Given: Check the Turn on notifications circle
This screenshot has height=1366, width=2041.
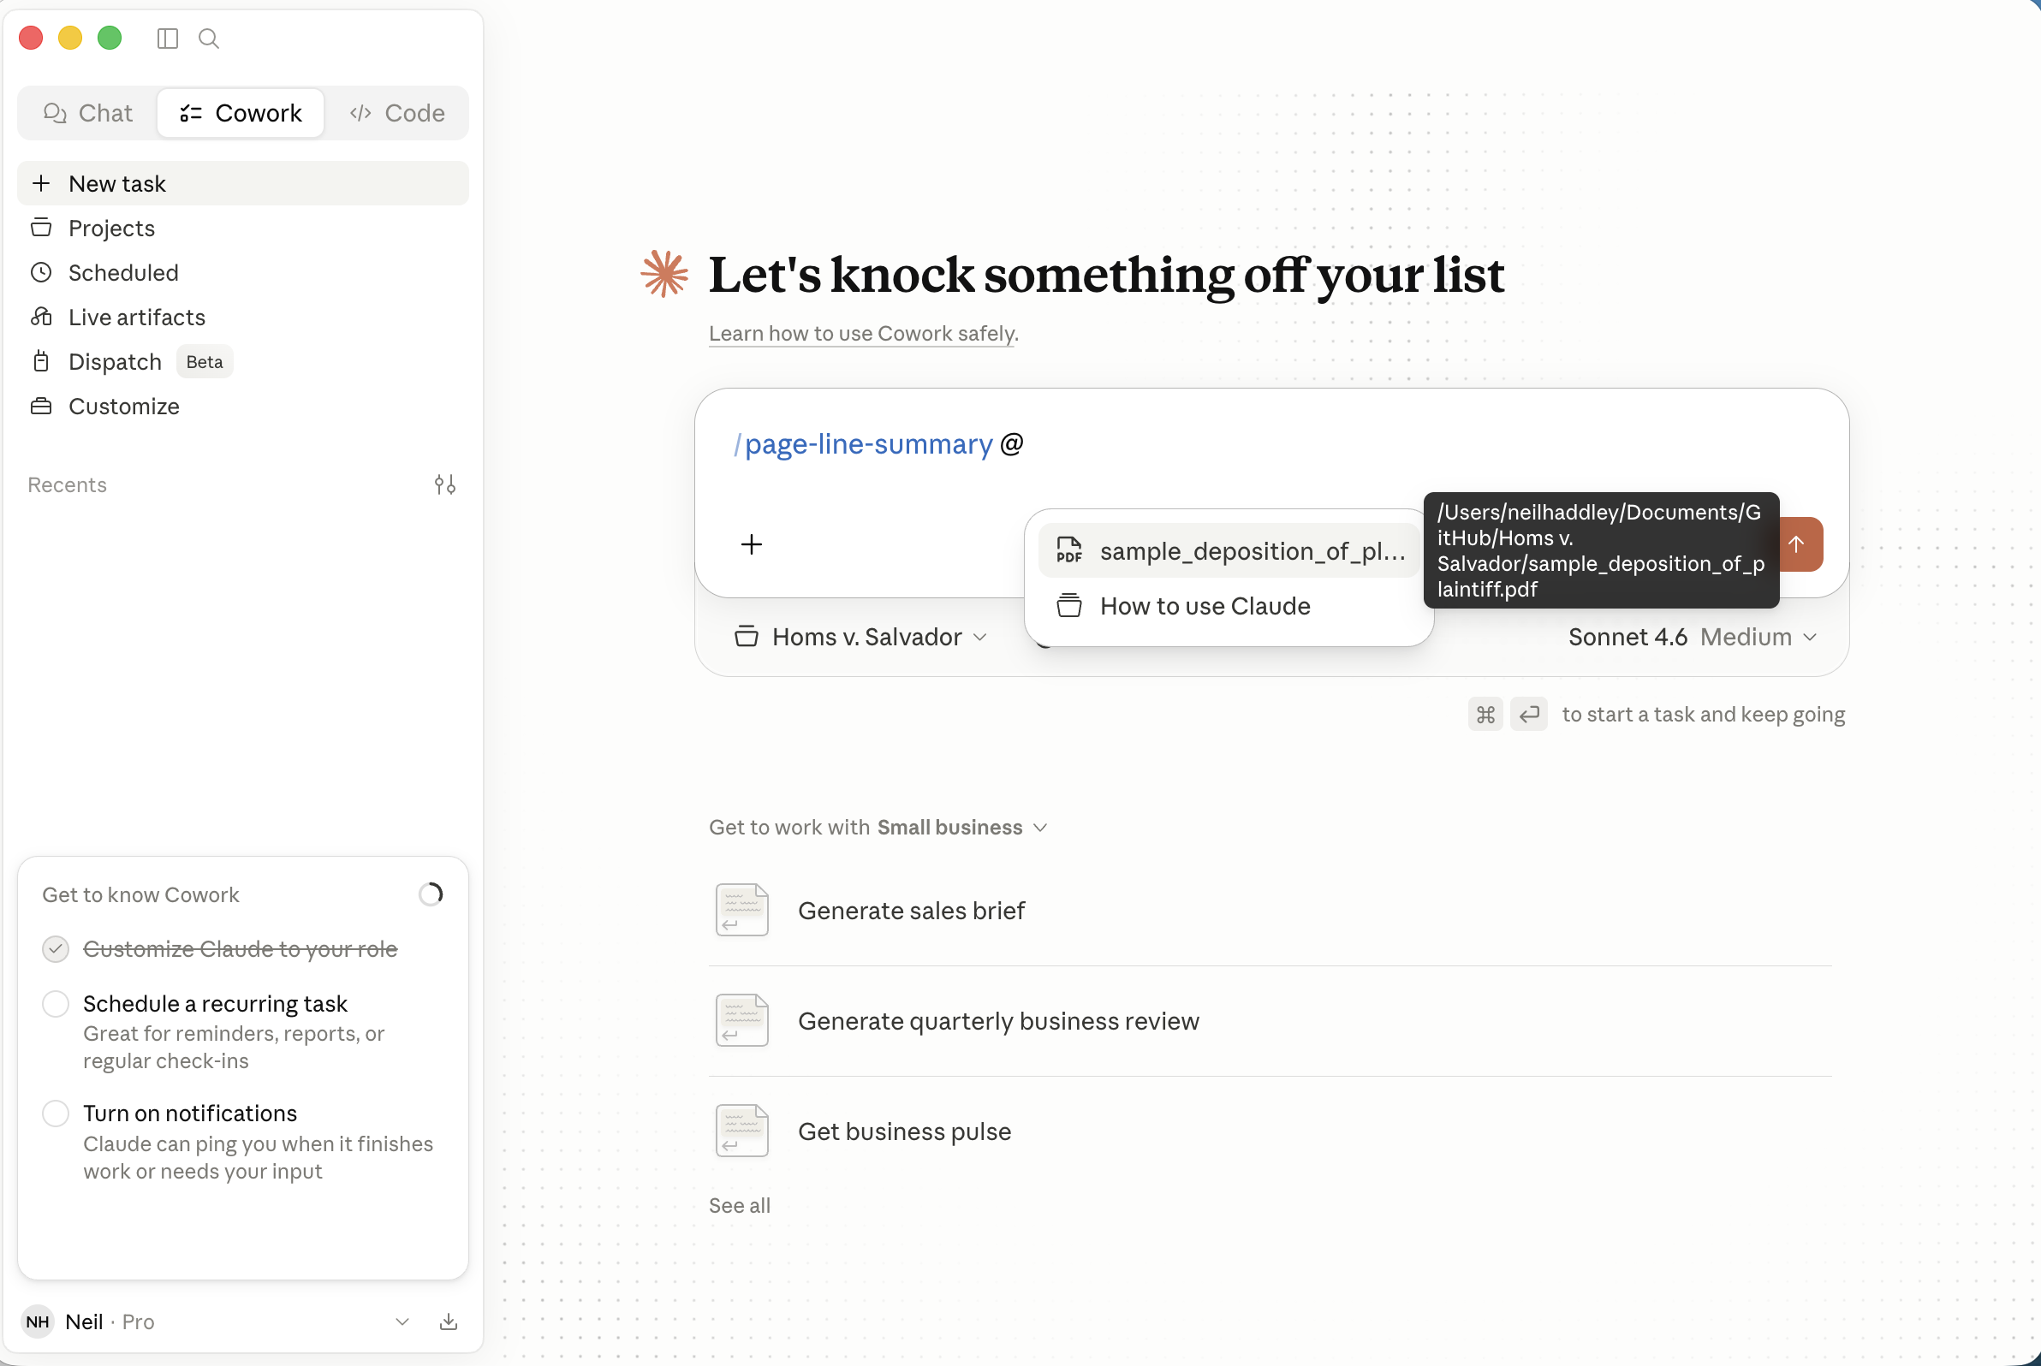Looking at the screenshot, I should click(56, 1114).
